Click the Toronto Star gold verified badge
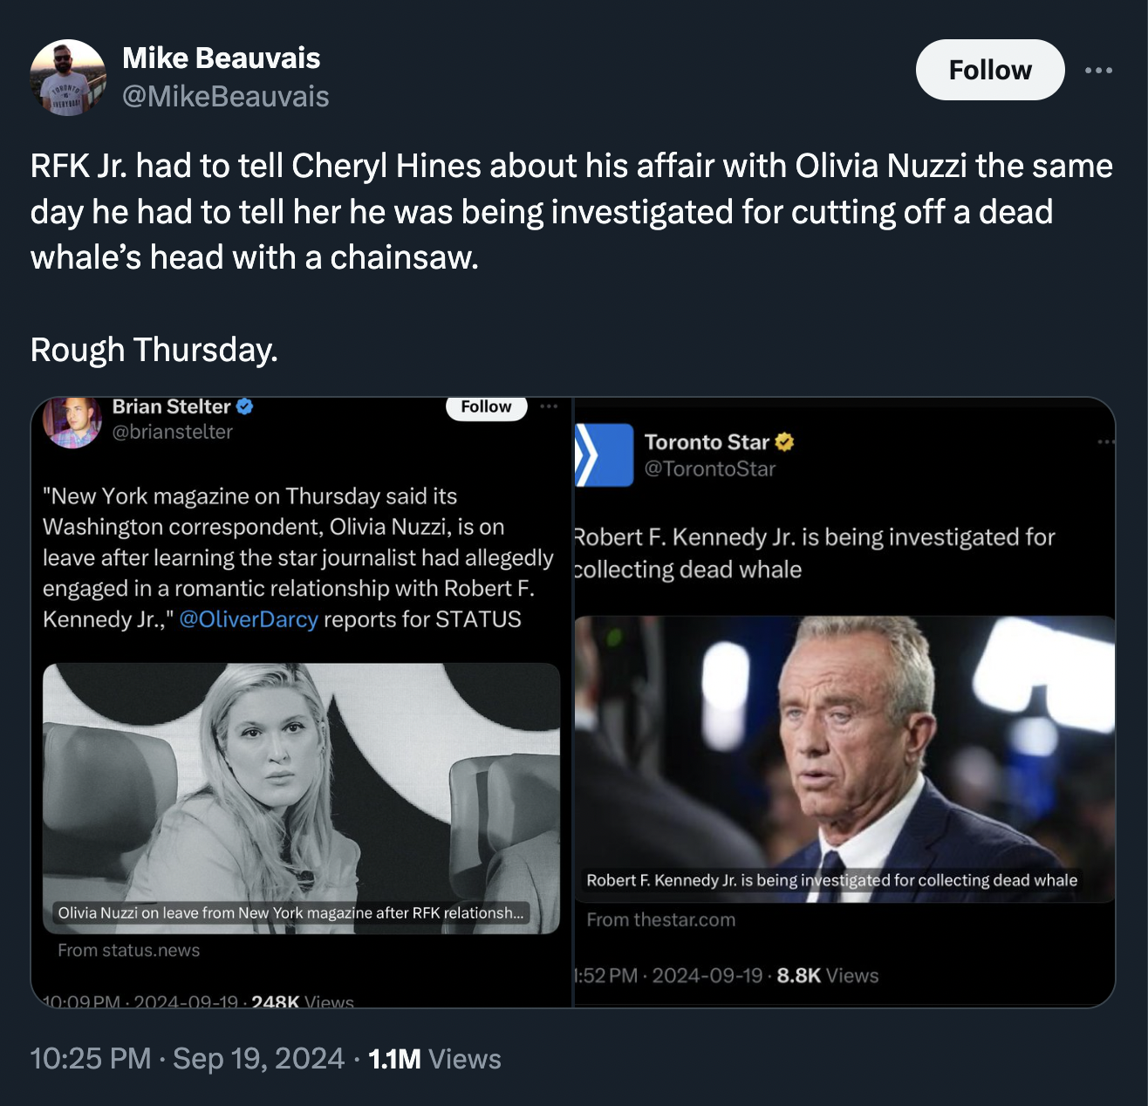Viewport: 1148px width, 1106px height. 782,441
